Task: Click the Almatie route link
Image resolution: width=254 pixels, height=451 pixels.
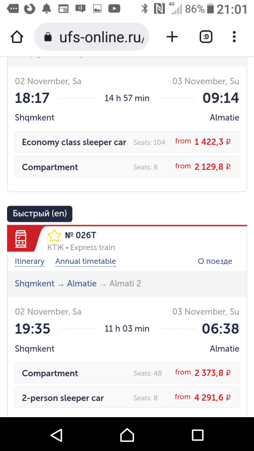Action: (x=82, y=284)
